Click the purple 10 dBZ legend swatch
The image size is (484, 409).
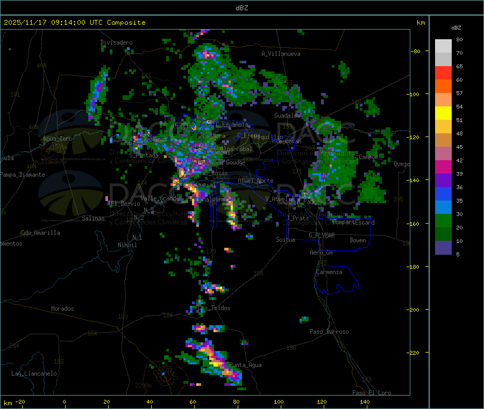443,248
